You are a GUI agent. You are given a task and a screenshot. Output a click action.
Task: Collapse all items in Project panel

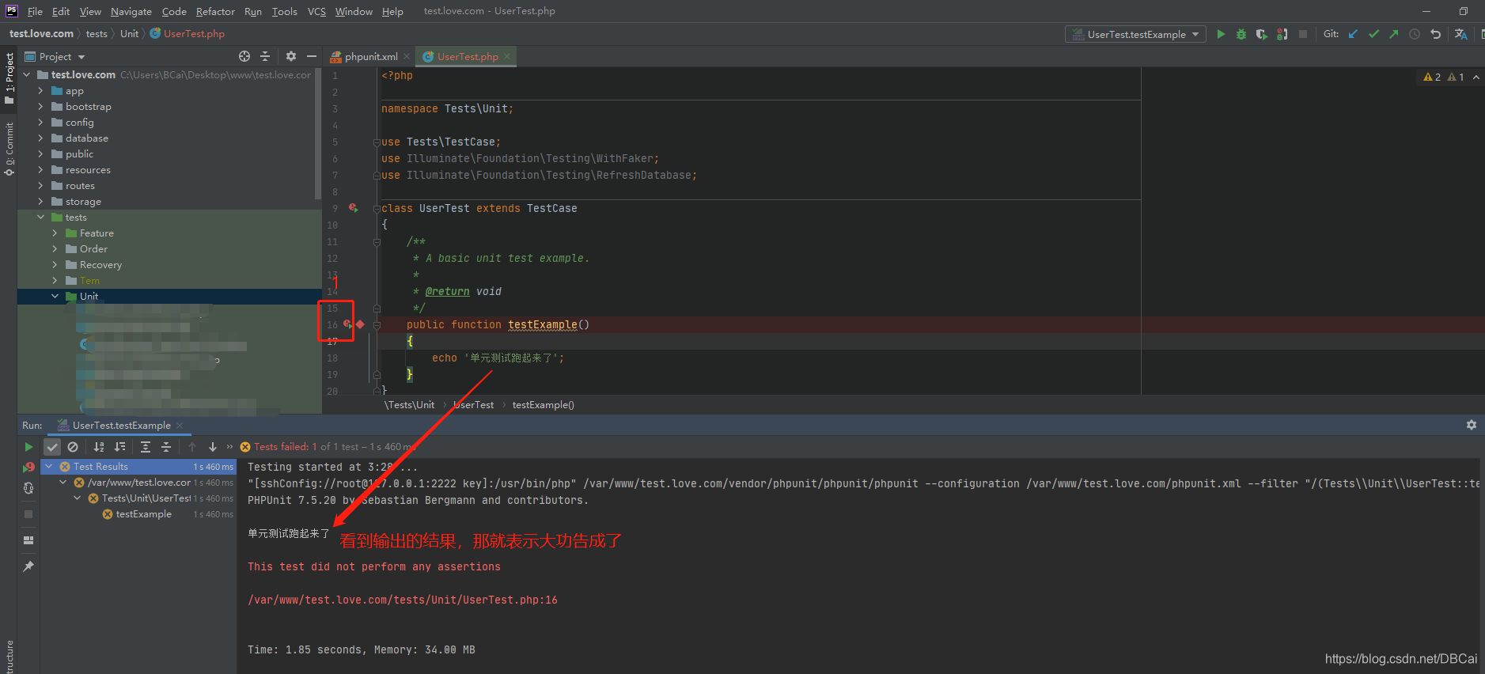coord(265,56)
